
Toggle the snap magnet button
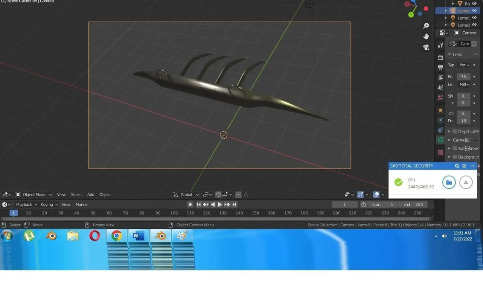click(x=218, y=195)
